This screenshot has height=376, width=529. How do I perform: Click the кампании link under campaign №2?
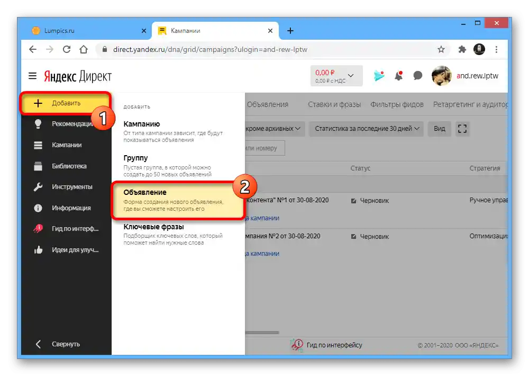click(262, 254)
